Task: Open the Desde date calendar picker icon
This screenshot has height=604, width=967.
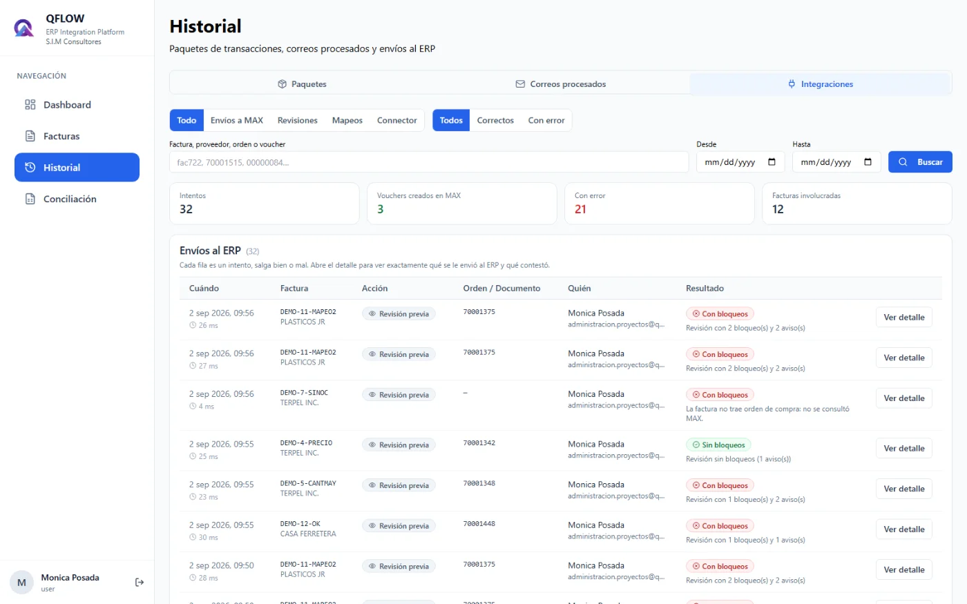Action: pyautogui.click(x=772, y=162)
